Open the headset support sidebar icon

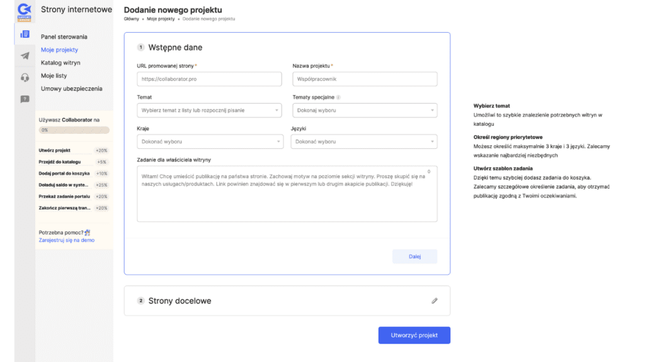pyautogui.click(x=25, y=77)
